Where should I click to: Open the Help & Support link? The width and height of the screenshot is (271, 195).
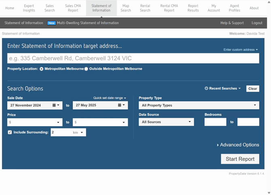click(x=232, y=23)
